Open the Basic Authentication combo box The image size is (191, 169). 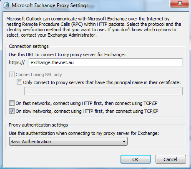[68, 142]
